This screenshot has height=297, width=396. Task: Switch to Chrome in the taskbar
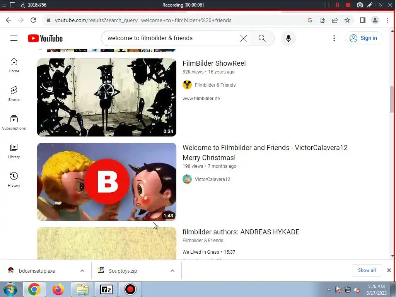[34, 289]
